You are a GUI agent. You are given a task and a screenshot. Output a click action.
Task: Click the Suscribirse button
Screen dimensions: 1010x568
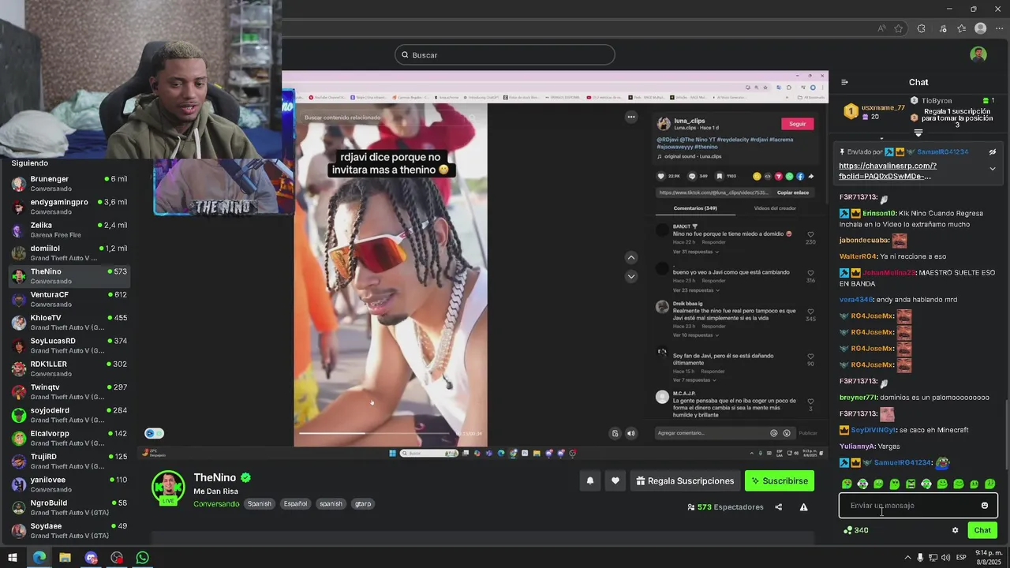click(x=779, y=480)
